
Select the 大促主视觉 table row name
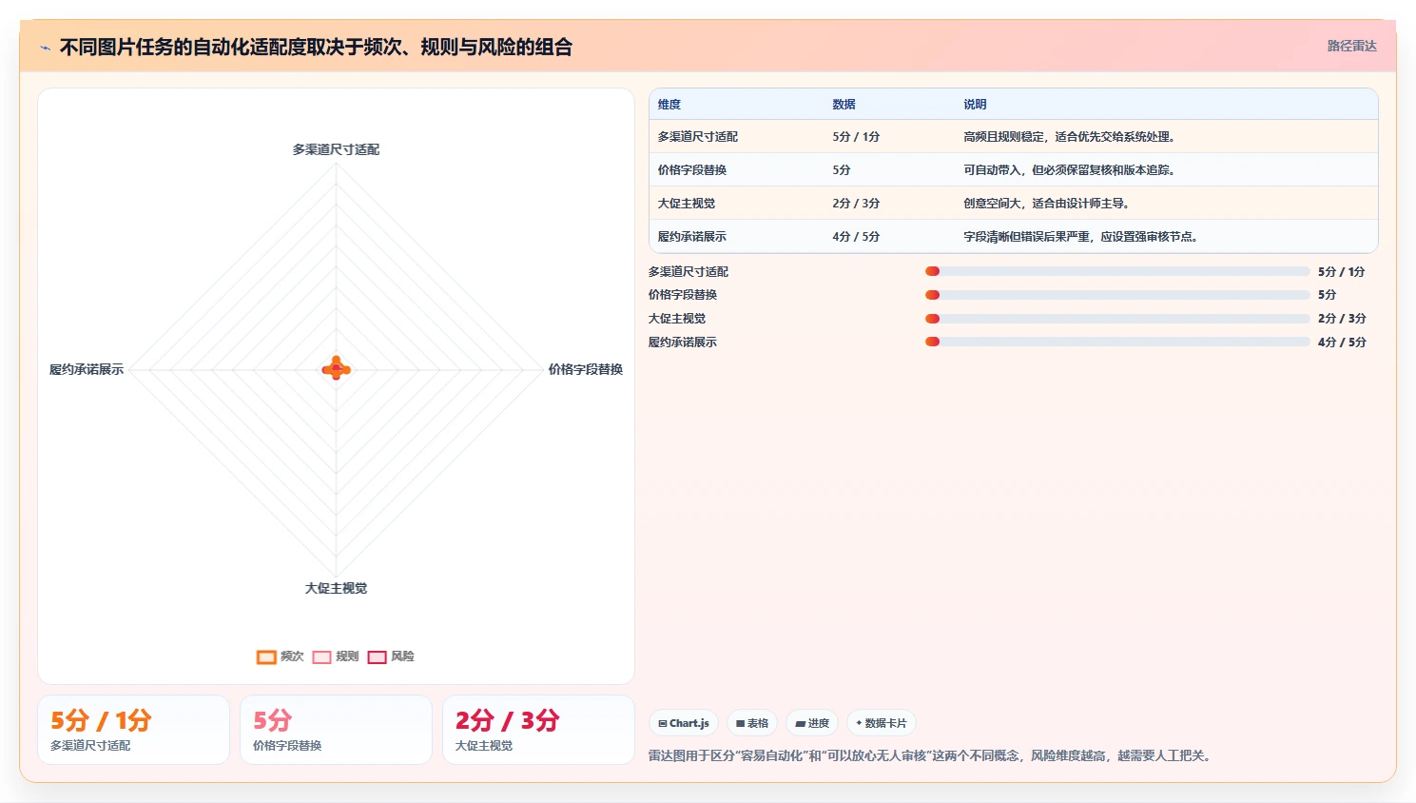click(x=687, y=204)
